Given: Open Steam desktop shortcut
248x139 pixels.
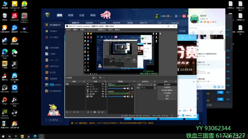Looking at the screenshot, I should (x=5, y=41).
